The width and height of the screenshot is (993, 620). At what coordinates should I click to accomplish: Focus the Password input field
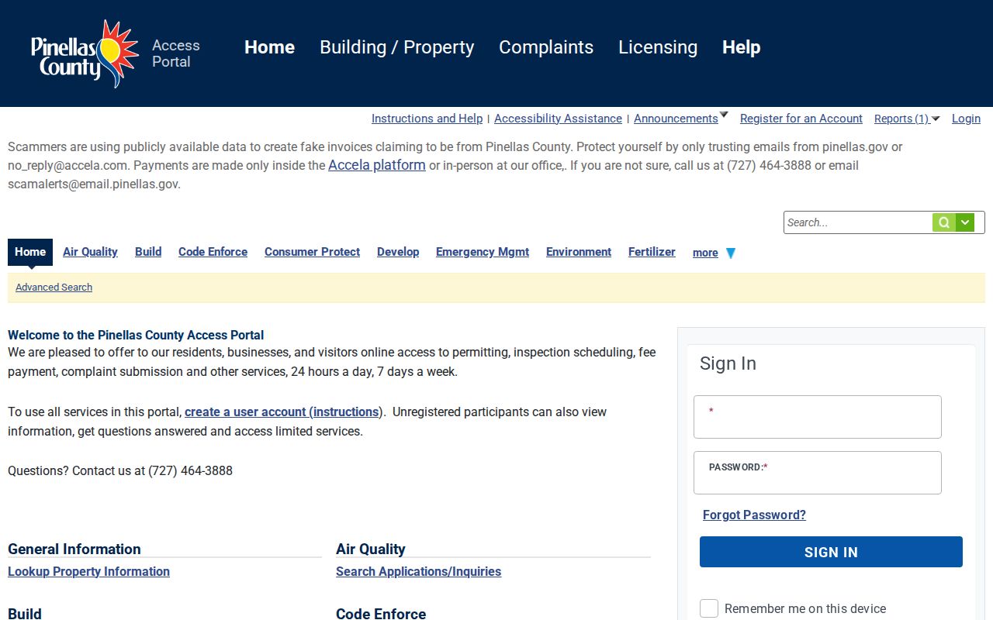[x=818, y=473]
